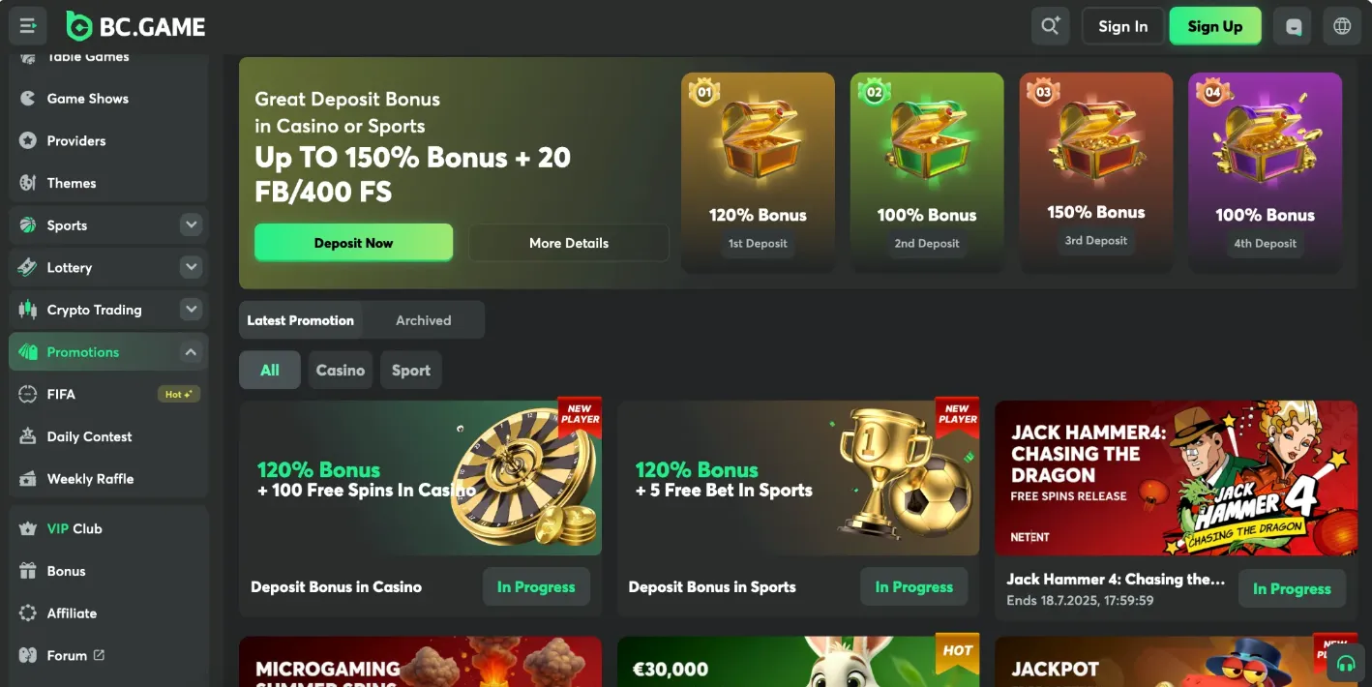Open the search icon in header

coord(1050,26)
